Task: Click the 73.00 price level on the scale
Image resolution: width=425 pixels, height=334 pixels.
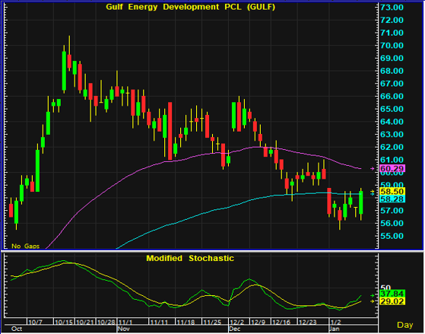Action: (392, 8)
